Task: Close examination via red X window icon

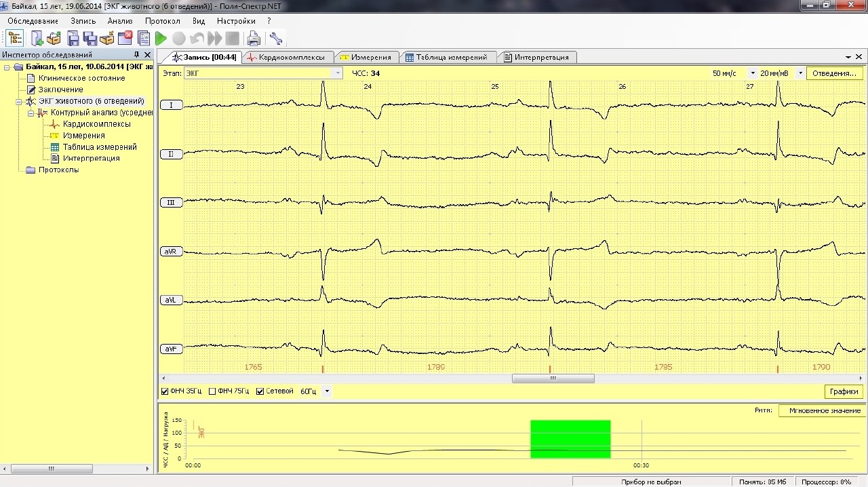Action: (125, 38)
